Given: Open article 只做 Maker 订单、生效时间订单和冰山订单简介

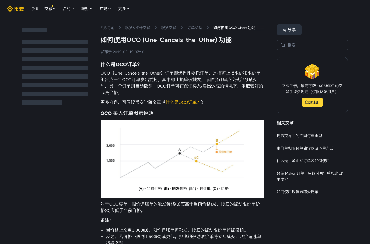Looking at the screenshot, I should tap(311, 176).
